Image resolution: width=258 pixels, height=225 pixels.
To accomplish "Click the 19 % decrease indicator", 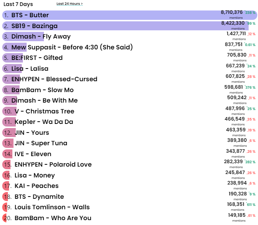I will pos(251,130).
